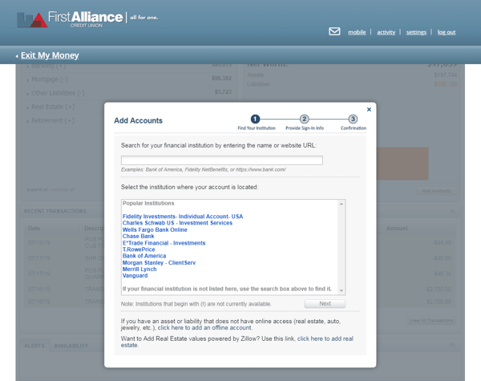Select Charles Schwab US - Investment Services
Image resolution: width=481 pixels, height=381 pixels.
pos(177,223)
